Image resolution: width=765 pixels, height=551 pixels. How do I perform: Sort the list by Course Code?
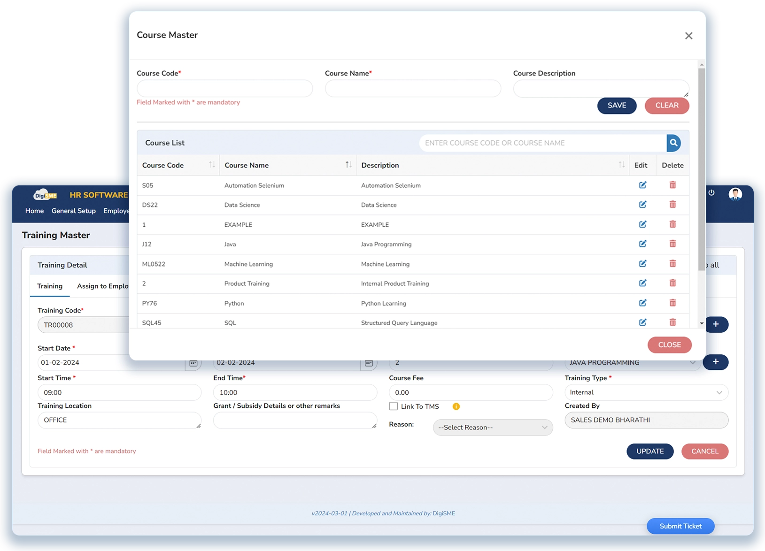(212, 165)
